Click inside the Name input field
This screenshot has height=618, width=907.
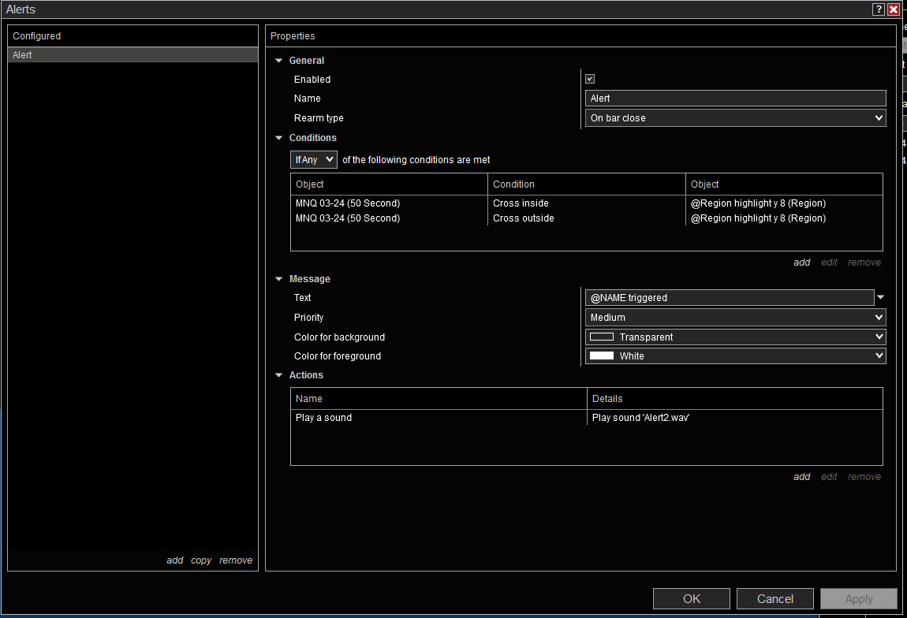[x=736, y=99]
